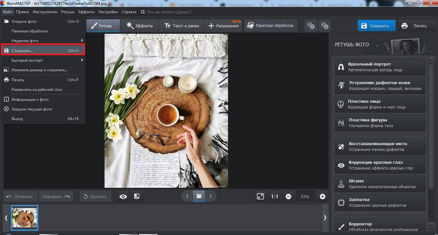The image size is (438, 235).
Task: Open the Red-eye correction tool
Action: point(379,165)
